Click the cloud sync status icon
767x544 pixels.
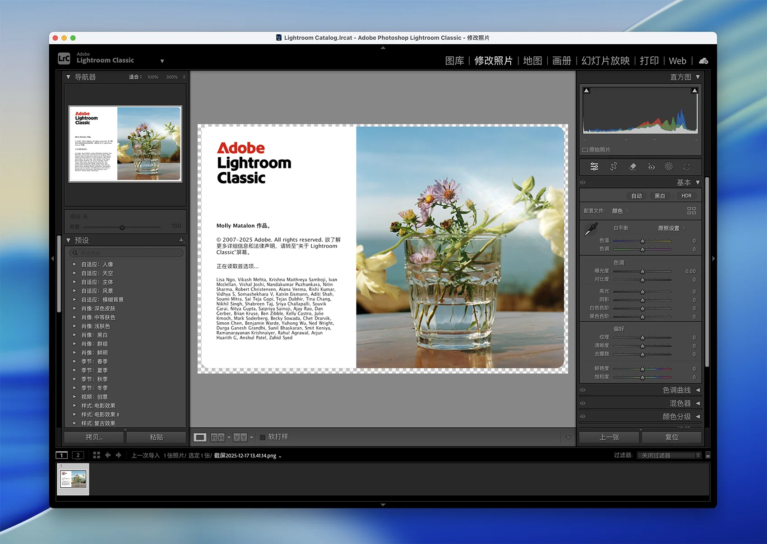[703, 61]
